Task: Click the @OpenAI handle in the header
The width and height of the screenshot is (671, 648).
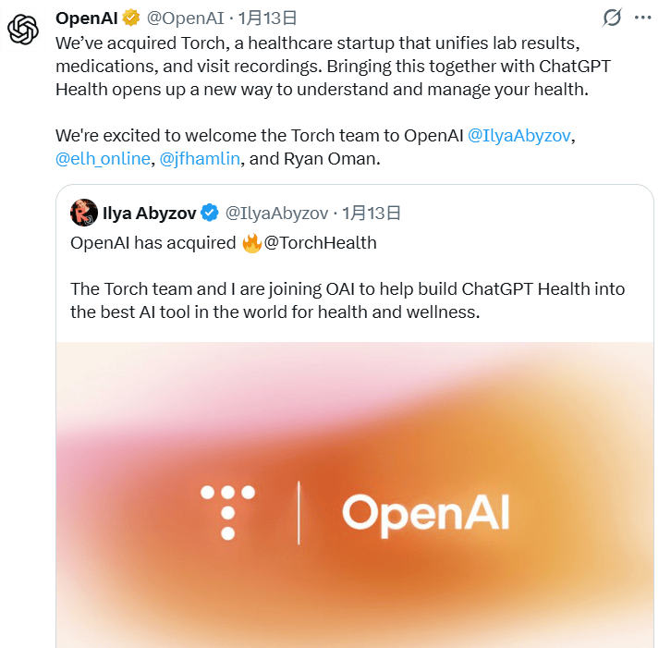Action: click(187, 18)
